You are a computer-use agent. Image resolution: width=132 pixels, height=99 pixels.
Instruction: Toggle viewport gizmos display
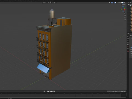pyautogui.click(x=112, y=3)
